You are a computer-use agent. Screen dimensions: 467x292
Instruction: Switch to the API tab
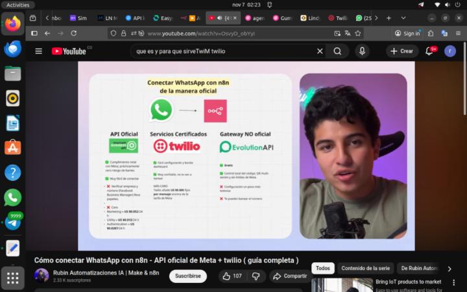click(x=135, y=18)
